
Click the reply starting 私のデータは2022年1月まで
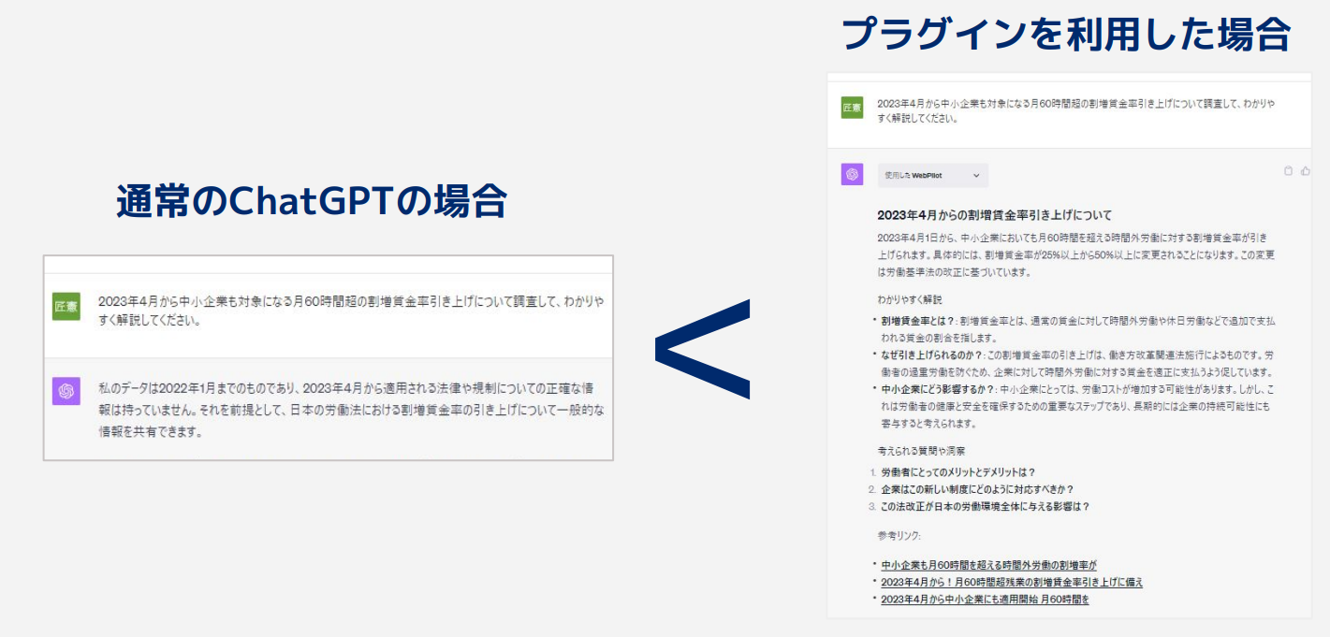tap(351, 410)
